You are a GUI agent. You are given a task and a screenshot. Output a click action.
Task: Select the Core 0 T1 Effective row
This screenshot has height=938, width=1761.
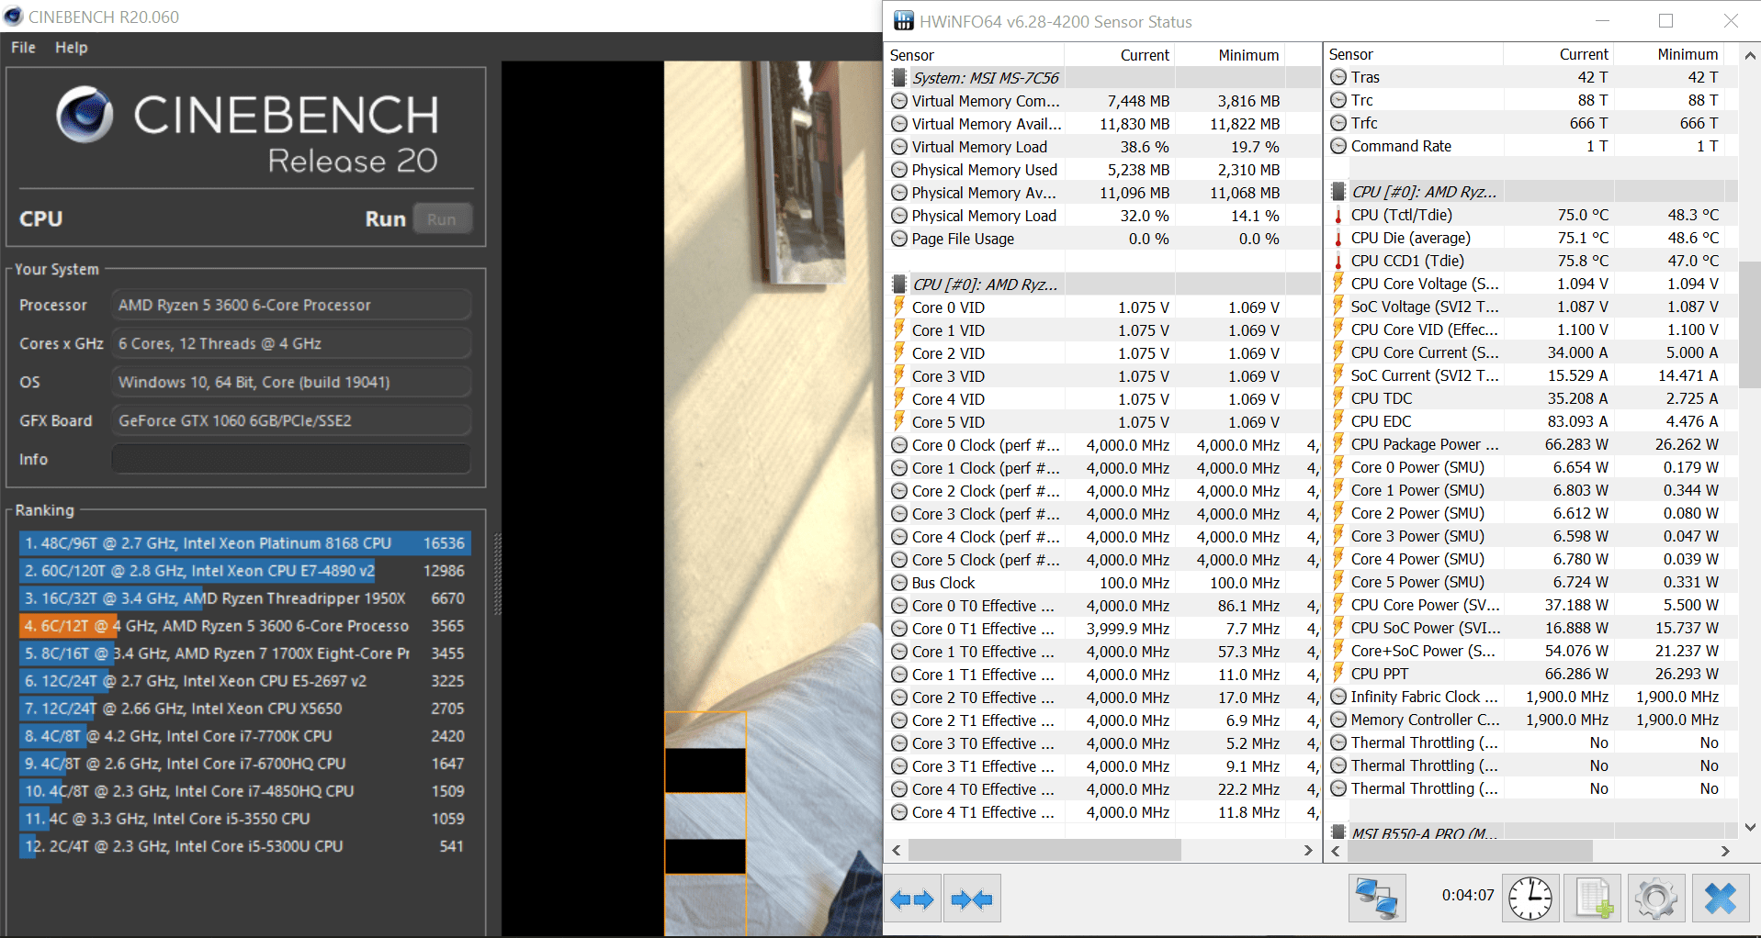(1102, 629)
